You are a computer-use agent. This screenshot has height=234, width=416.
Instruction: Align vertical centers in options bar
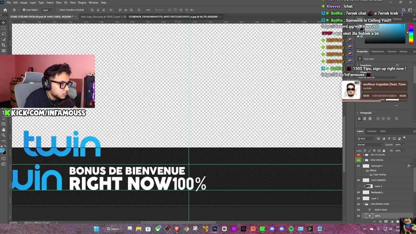[x=126, y=10]
